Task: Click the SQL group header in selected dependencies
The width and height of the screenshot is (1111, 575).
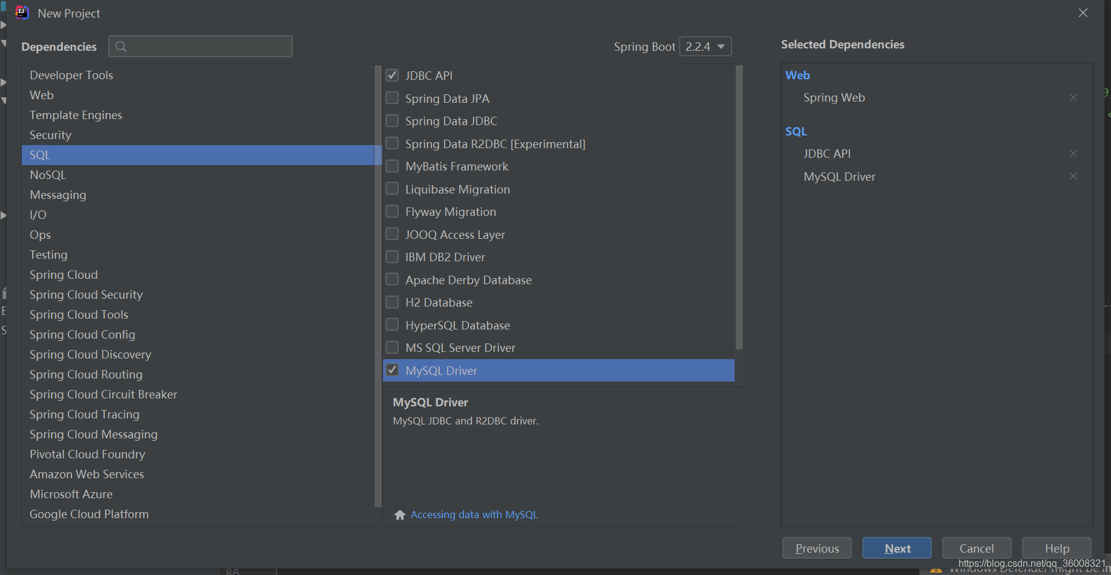Action: click(x=796, y=131)
